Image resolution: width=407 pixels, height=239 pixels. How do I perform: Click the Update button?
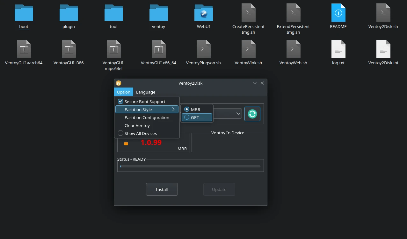coord(219,189)
